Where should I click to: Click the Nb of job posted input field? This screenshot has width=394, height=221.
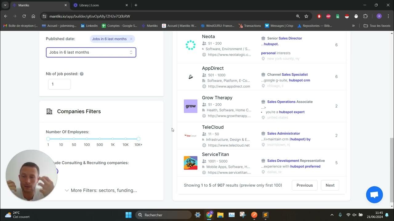(59, 84)
